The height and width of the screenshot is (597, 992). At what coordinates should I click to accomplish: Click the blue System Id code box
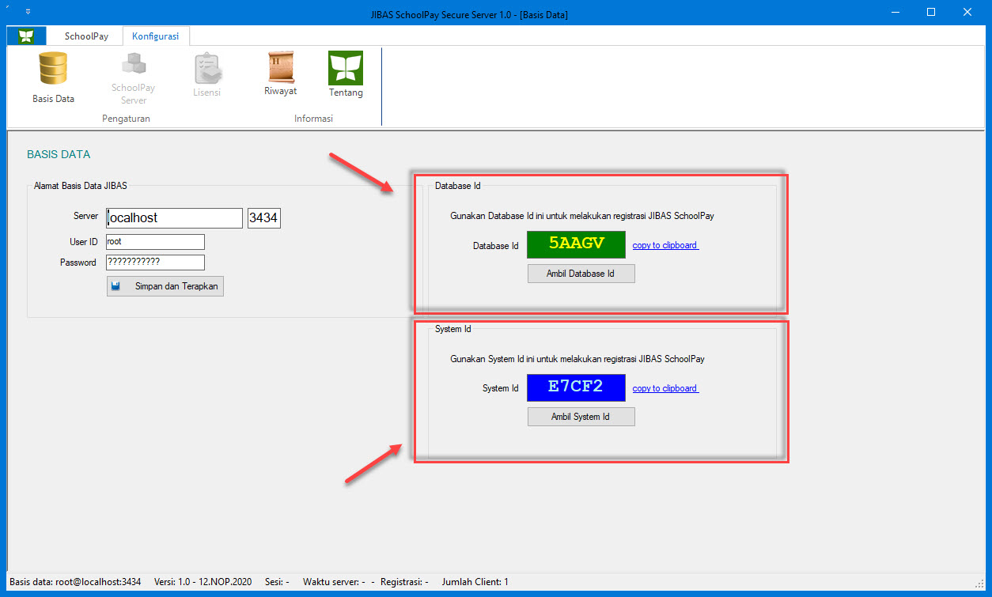[x=576, y=387]
